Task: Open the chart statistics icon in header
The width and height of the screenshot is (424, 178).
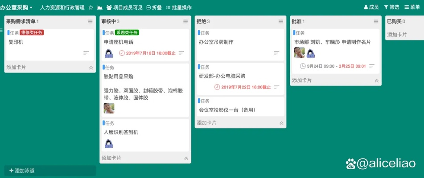Action: point(99,8)
